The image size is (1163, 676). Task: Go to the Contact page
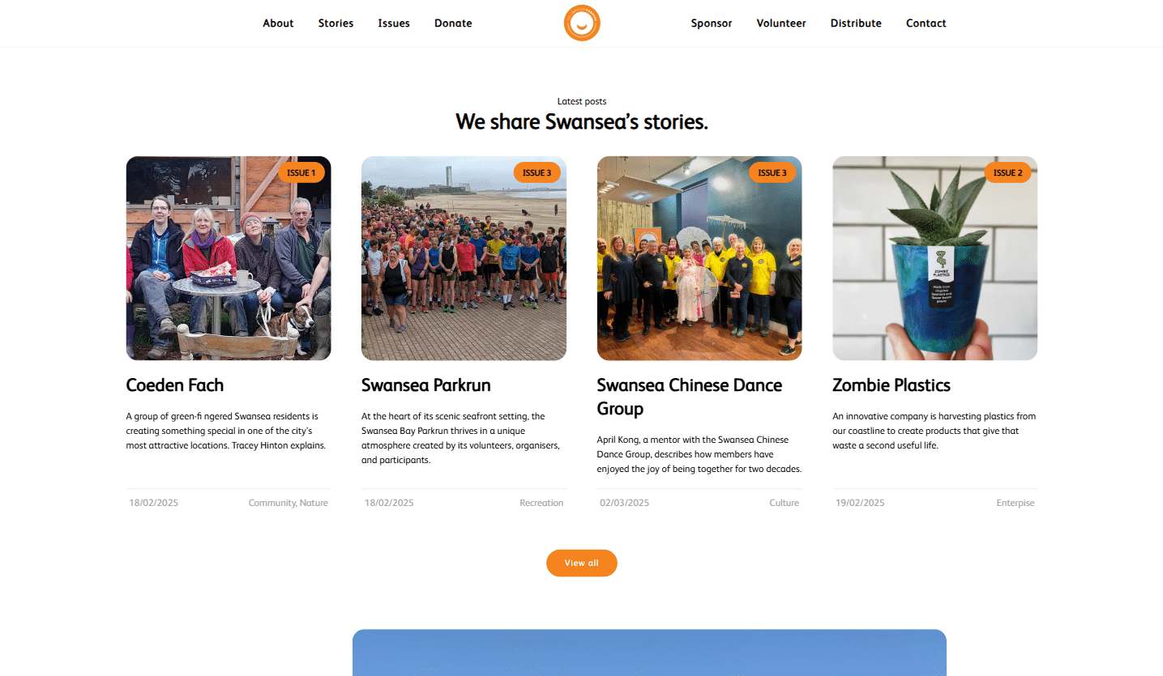(926, 23)
